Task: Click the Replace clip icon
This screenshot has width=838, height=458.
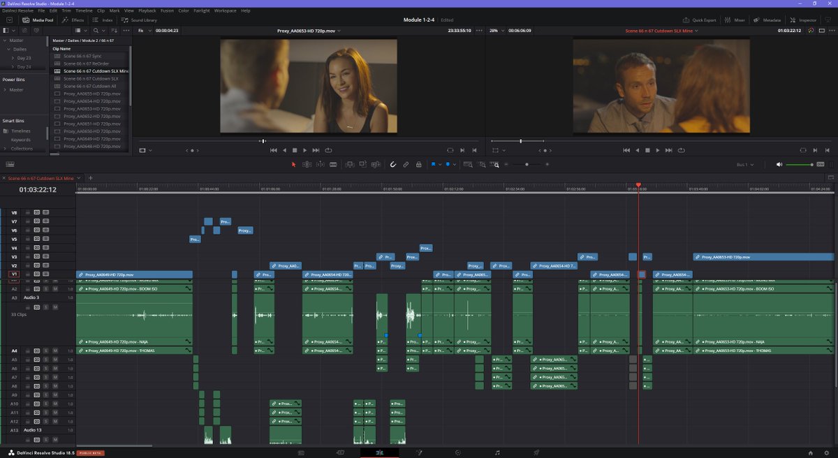Action: (376, 165)
